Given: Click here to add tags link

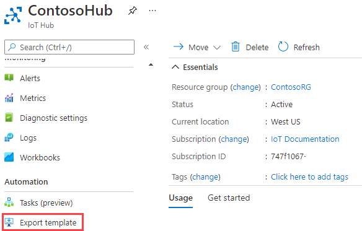Looking at the screenshot, I should click(x=309, y=177).
